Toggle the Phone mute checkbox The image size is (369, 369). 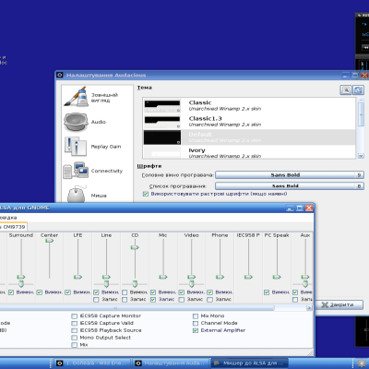pos(210,292)
